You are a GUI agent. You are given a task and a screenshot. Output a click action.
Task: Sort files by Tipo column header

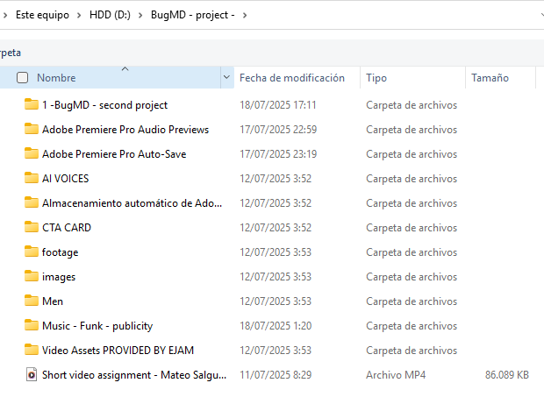(376, 78)
